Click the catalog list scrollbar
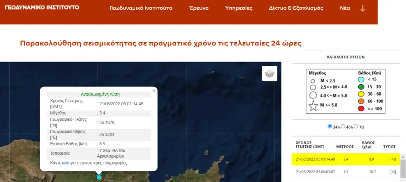The image size is (406, 182). 403,167
